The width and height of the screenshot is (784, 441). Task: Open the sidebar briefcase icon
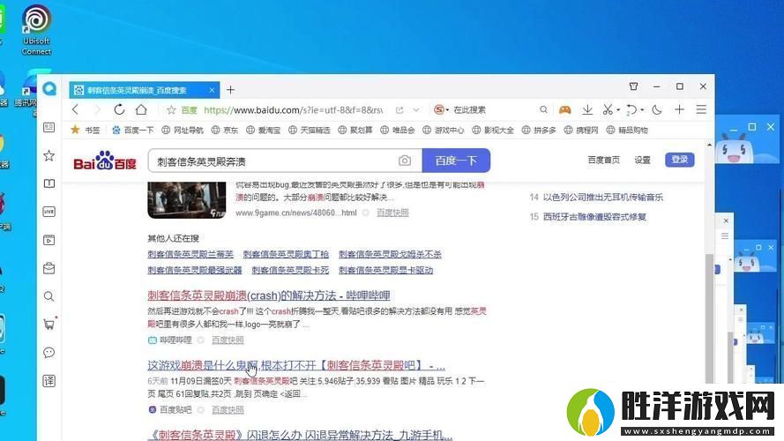coord(49,268)
